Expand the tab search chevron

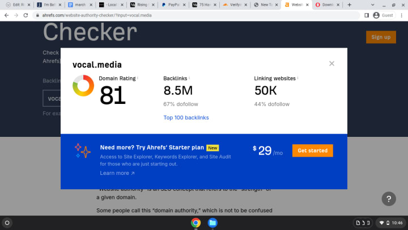[373, 5]
